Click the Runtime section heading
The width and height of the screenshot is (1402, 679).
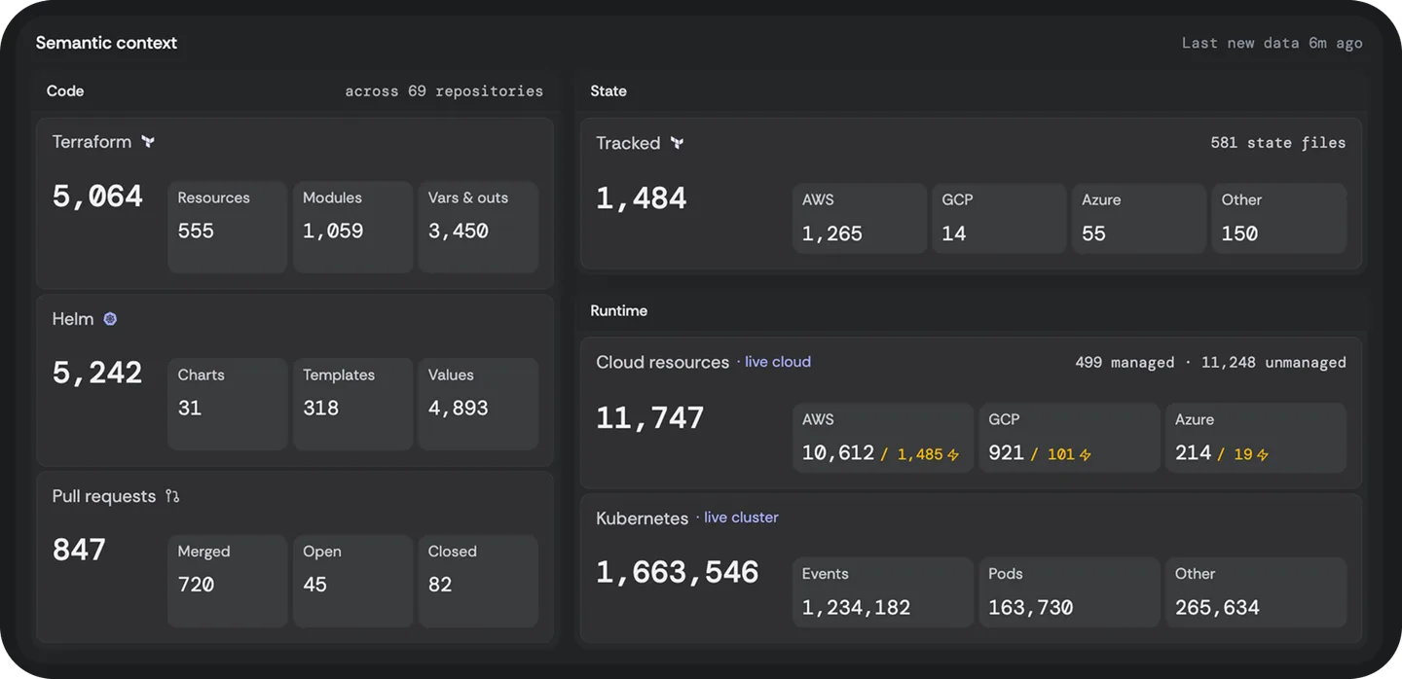click(x=619, y=310)
